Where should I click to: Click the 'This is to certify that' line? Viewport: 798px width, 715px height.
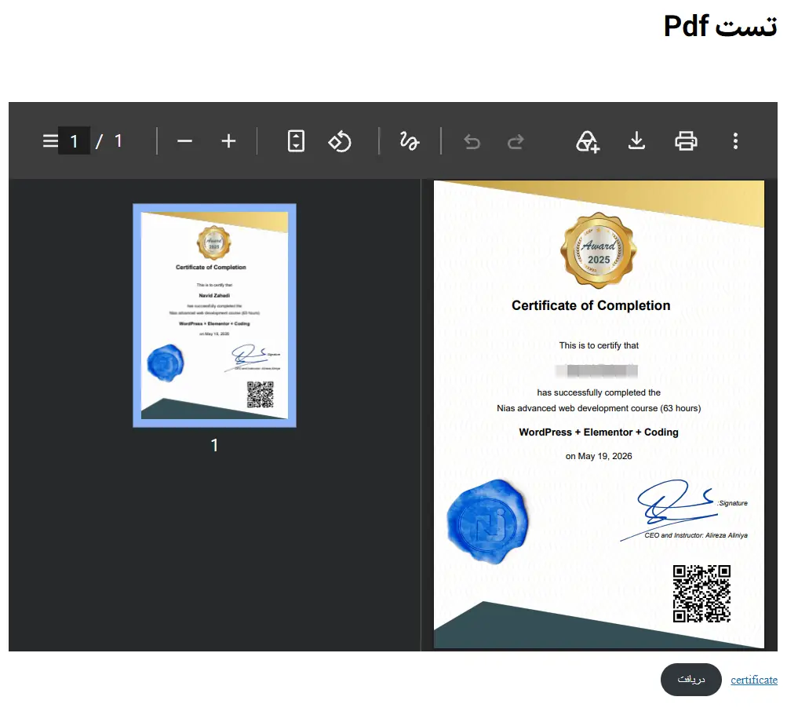(x=599, y=345)
